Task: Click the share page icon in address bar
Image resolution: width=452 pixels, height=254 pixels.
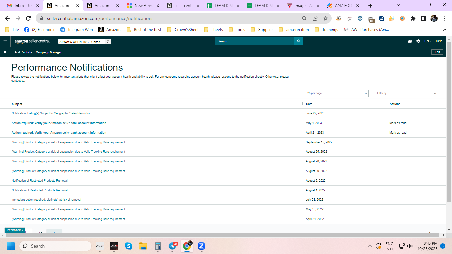Action: click(315, 18)
